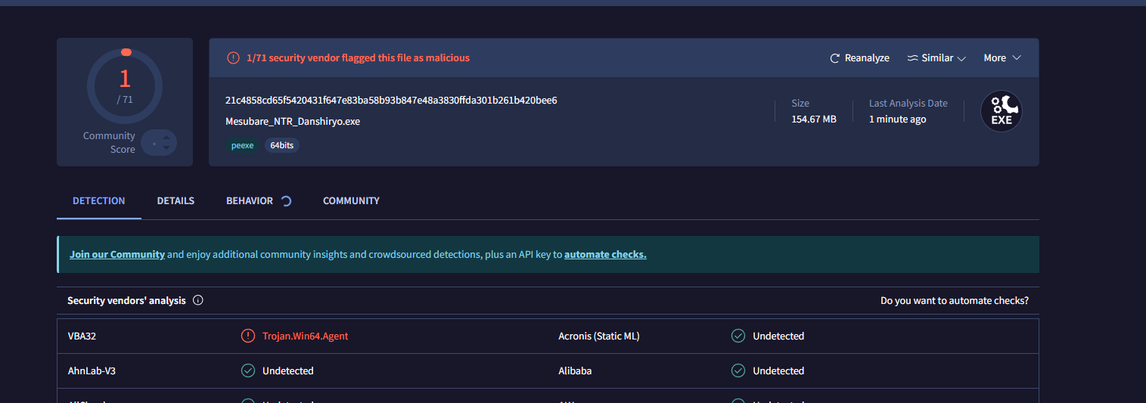Click the Acronis Undetected checkmark icon
Viewport: 1146px width, 403px height.
pos(738,336)
